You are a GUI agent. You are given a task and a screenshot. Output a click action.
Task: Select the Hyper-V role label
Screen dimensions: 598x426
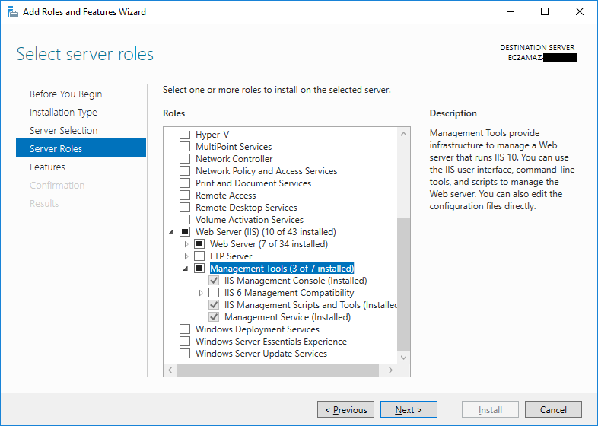pos(212,135)
